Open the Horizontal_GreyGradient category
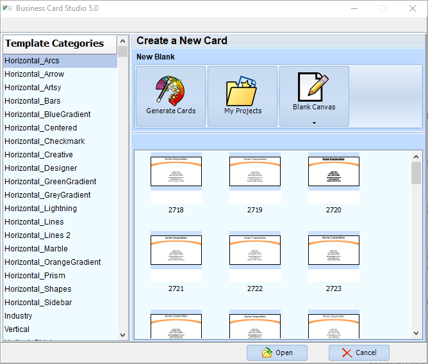Screen dimensions: 428x364 [60, 195]
